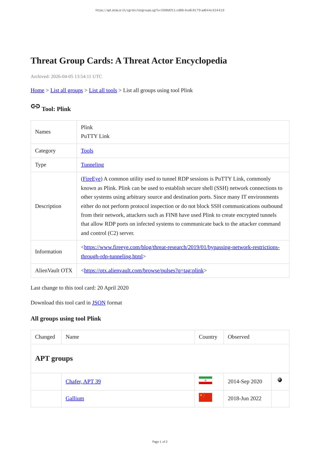Click the dark sphere icon in Chafer row
320x452 pixels.
(x=280, y=380)
